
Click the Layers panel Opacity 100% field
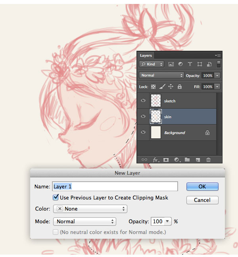[208, 76]
